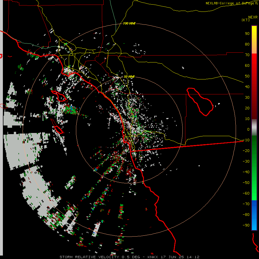This screenshot has height=259, width=259.
Task: Select the -60 scale value
Action: click(x=246, y=193)
